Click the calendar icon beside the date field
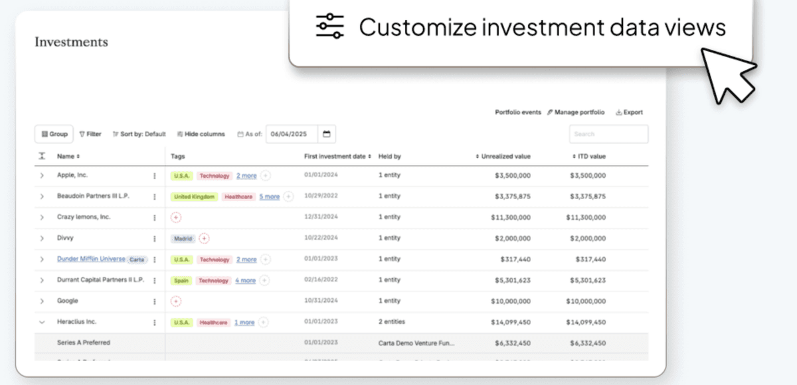The height and width of the screenshot is (385, 797). tap(327, 134)
